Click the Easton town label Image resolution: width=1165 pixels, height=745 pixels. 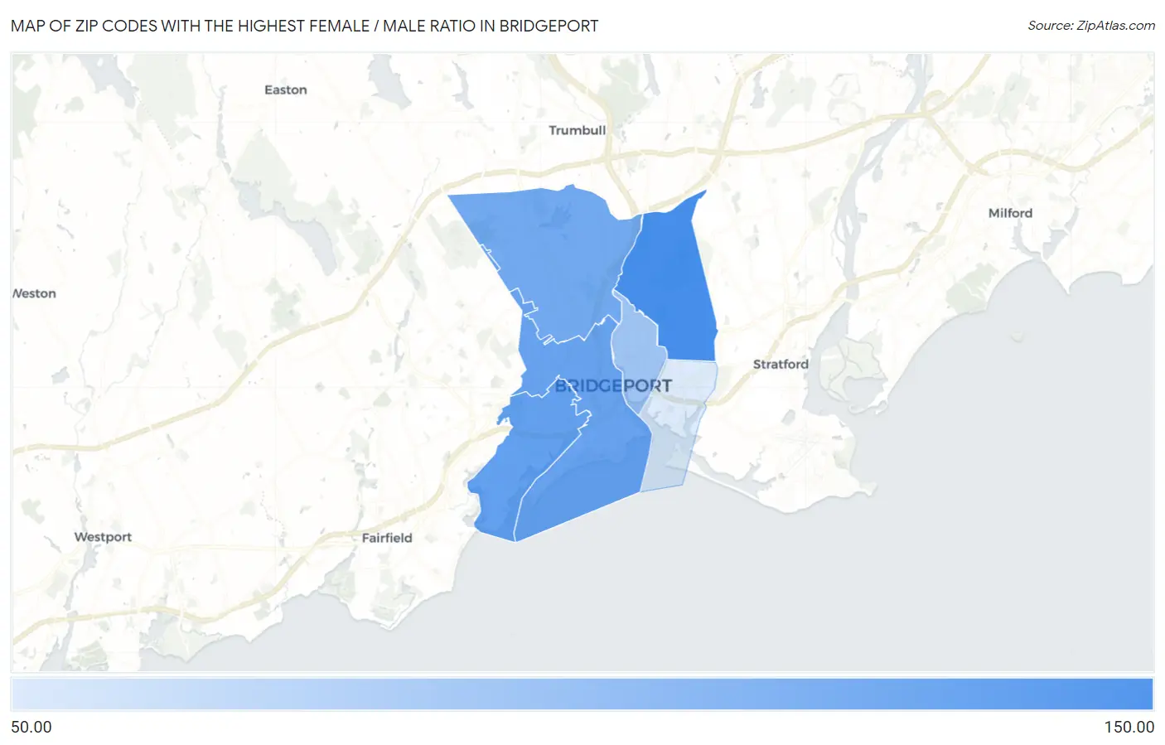coord(286,89)
